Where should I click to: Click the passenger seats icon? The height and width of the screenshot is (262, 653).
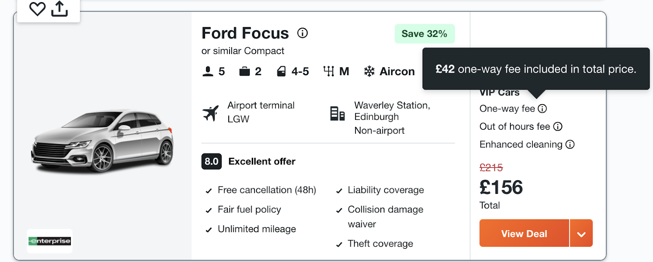point(208,71)
